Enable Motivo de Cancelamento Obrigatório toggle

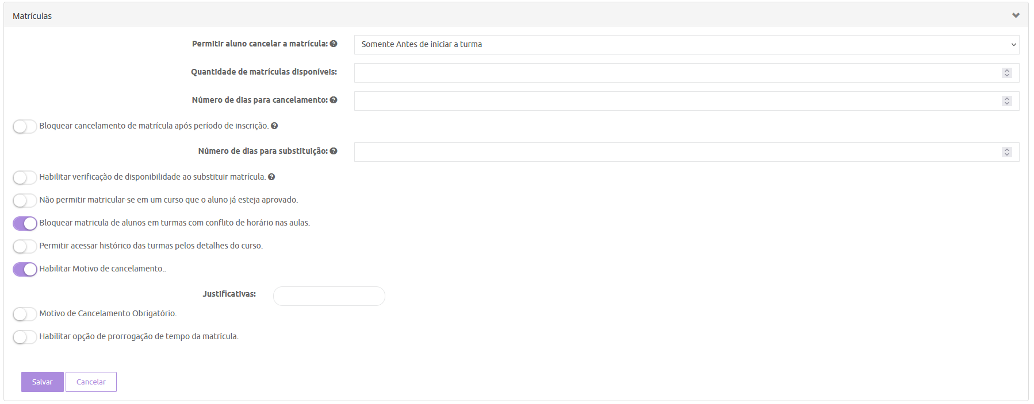pos(25,314)
